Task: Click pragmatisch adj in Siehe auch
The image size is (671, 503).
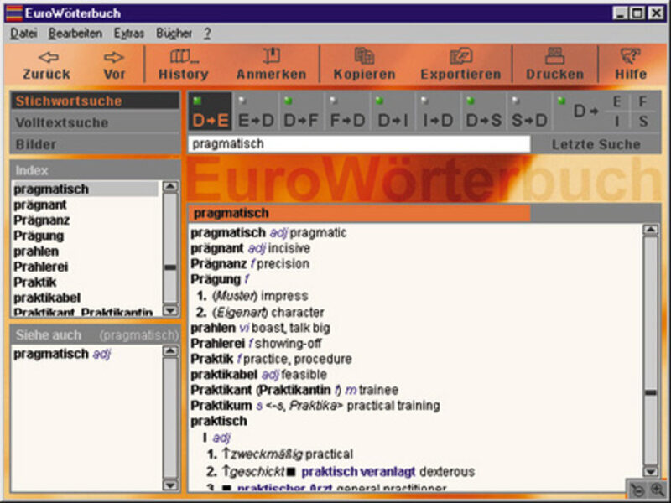Action: point(62,354)
